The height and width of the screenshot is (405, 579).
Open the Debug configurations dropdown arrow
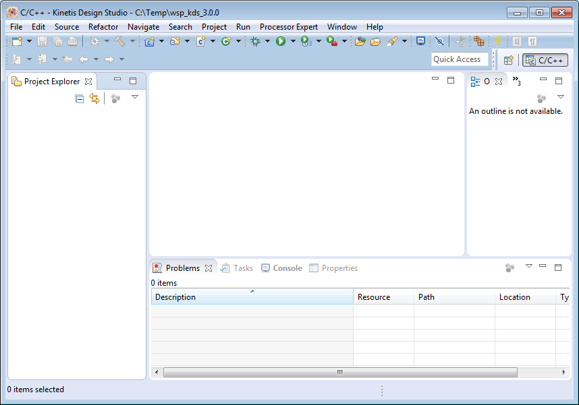pyautogui.click(x=267, y=42)
